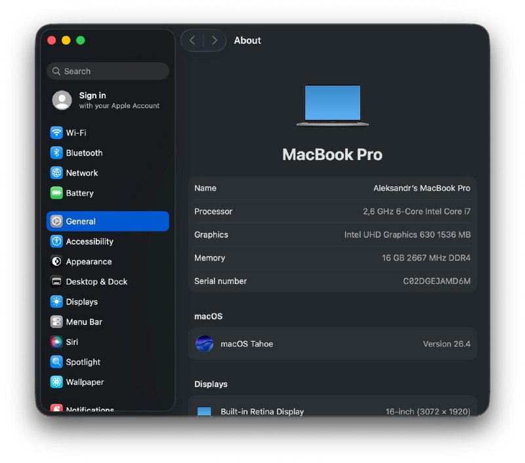525x463 pixels.
Task: Focus the Search field in sidebar
Action: click(x=108, y=71)
